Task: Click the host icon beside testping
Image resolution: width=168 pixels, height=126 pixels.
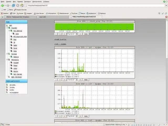Action: point(11,57)
